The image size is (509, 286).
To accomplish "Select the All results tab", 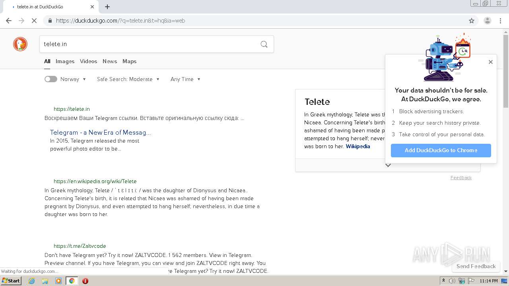I will point(47,61).
